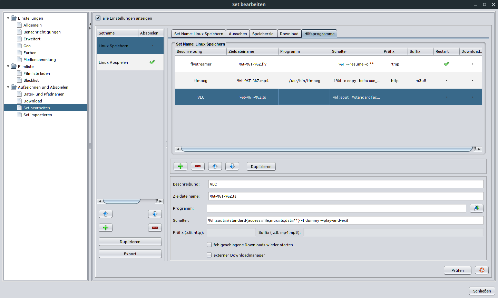498x298 pixels.
Task: Collapse 'Aufzeichnen und Abspielen' tree node
Action: (8, 87)
